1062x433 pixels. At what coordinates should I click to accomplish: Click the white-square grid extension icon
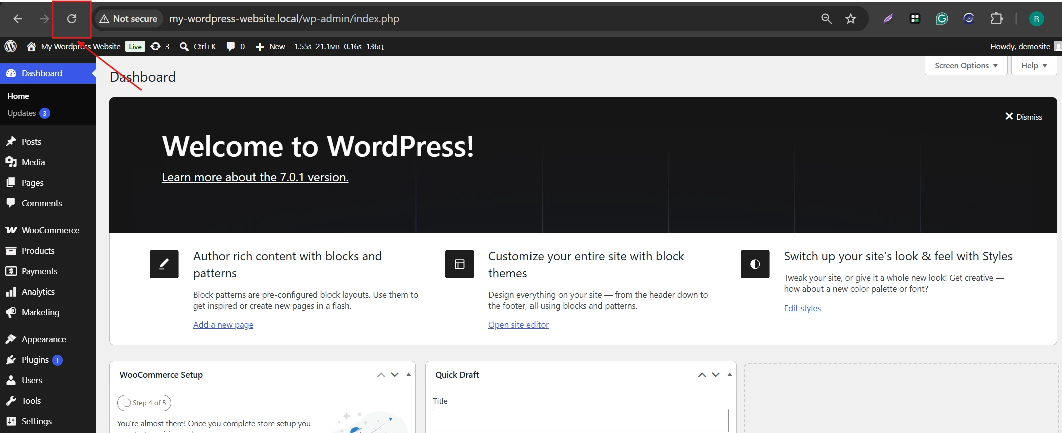pyautogui.click(x=915, y=19)
